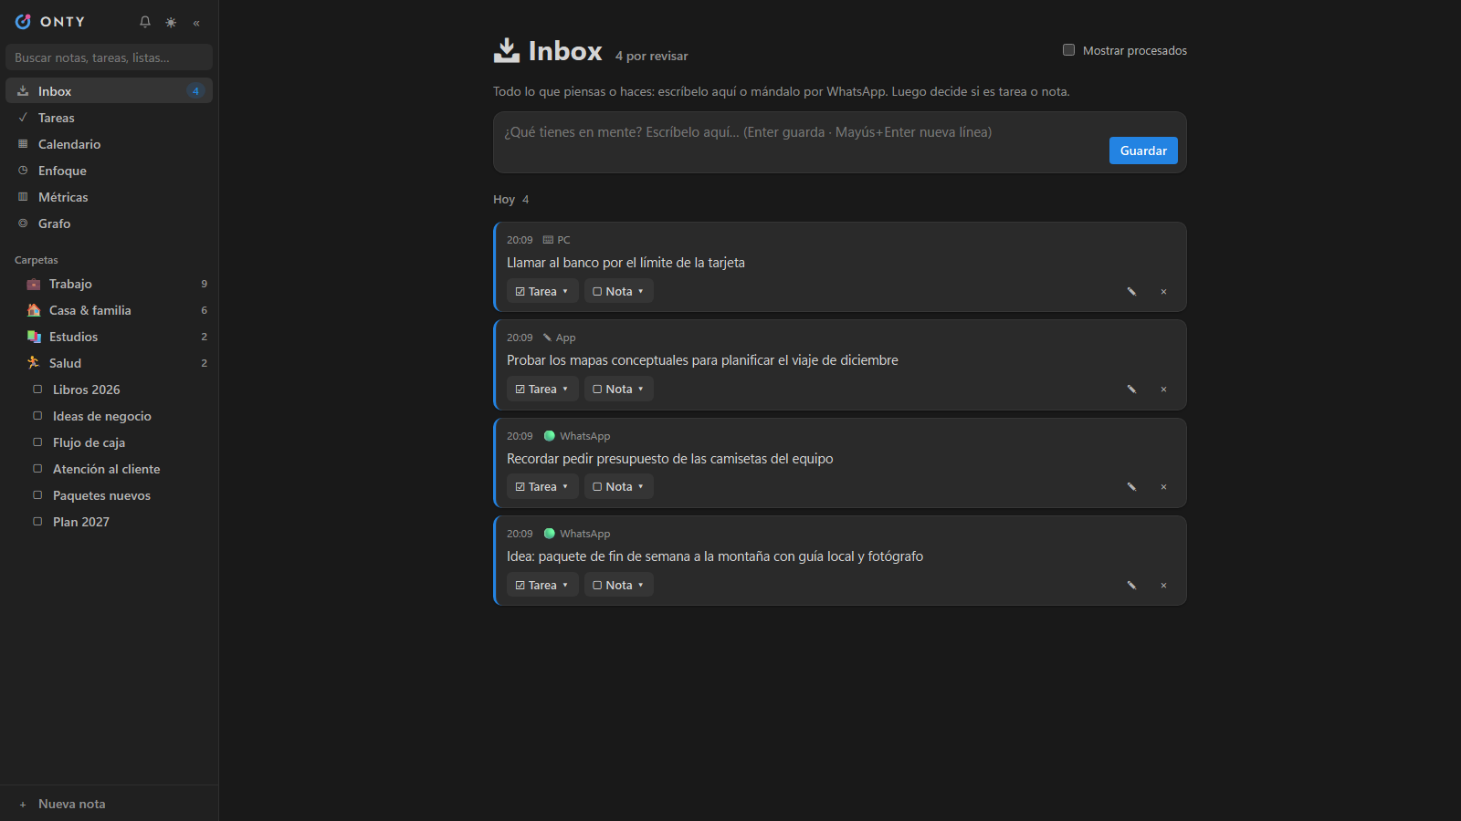Open the Métricas section

tap(109, 197)
